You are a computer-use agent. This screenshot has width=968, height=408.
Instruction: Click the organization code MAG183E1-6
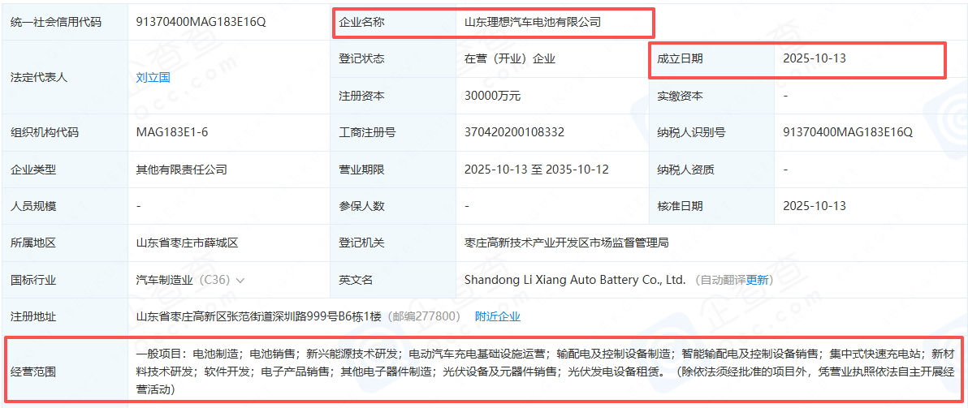pyautogui.click(x=166, y=132)
